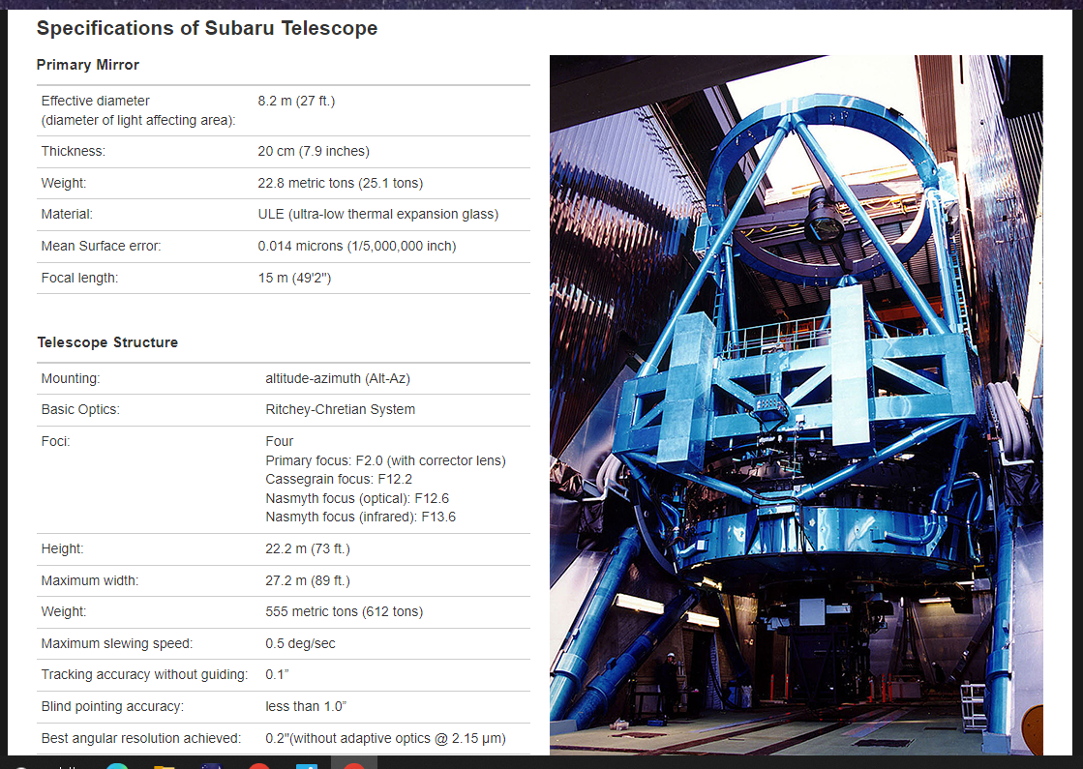Viewport: 1083px width, 769px height.
Task: Select the height value '22.2 m (73 ft.)'
Action: (x=308, y=548)
